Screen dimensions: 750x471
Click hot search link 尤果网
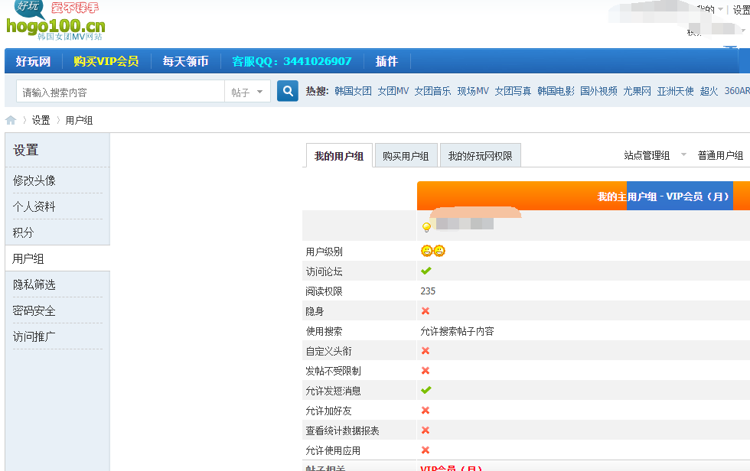pyautogui.click(x=637, y=91)
